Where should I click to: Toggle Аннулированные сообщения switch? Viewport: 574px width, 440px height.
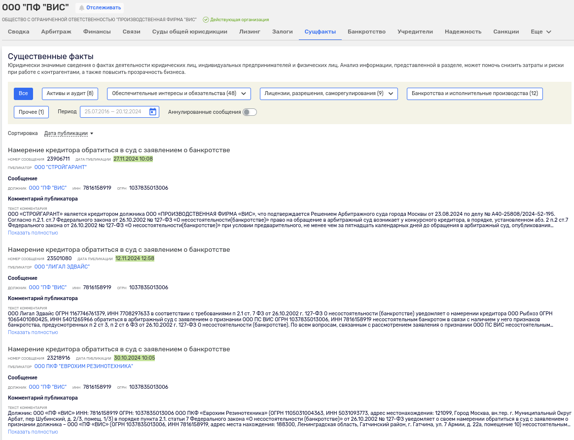[x=250, y=112]
